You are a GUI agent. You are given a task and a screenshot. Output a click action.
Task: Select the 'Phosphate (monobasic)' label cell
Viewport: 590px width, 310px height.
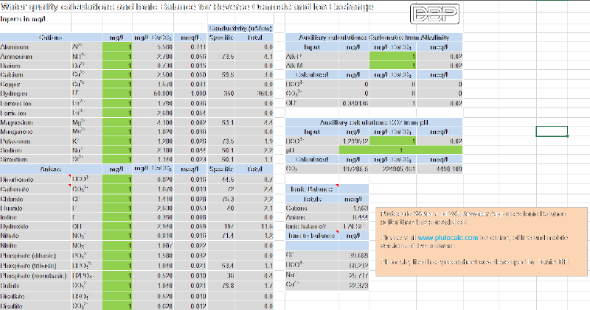(x=35, y=275)
